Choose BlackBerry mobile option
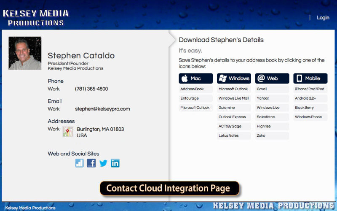 tap(310, 108)
